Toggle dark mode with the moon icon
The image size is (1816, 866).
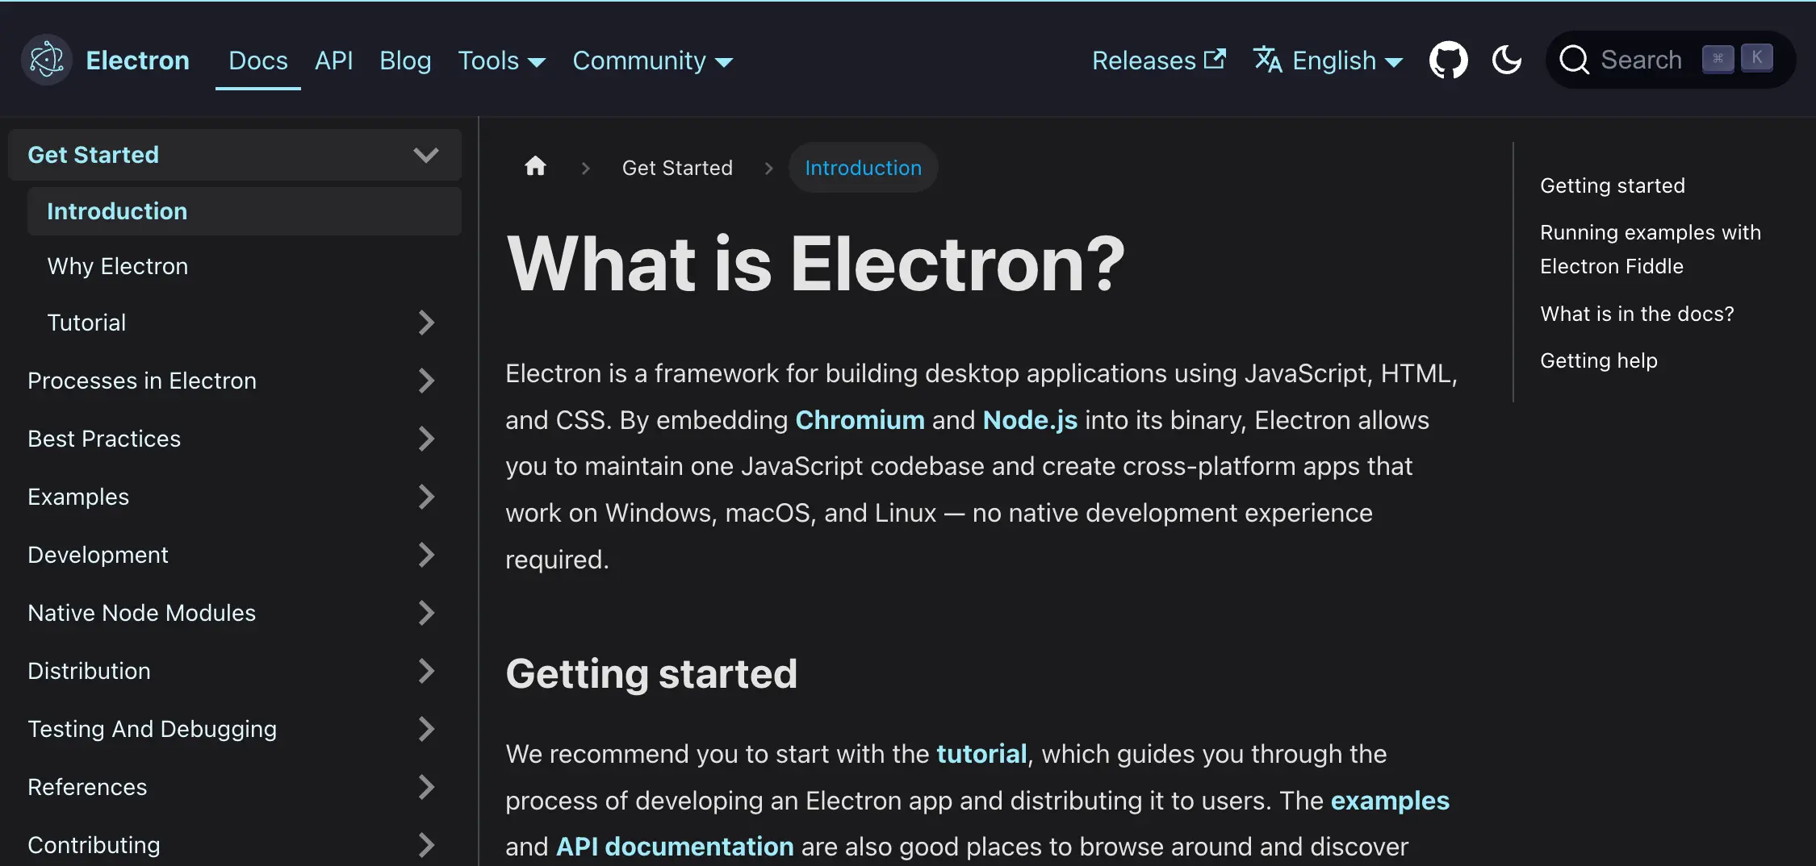[1507, 60]
